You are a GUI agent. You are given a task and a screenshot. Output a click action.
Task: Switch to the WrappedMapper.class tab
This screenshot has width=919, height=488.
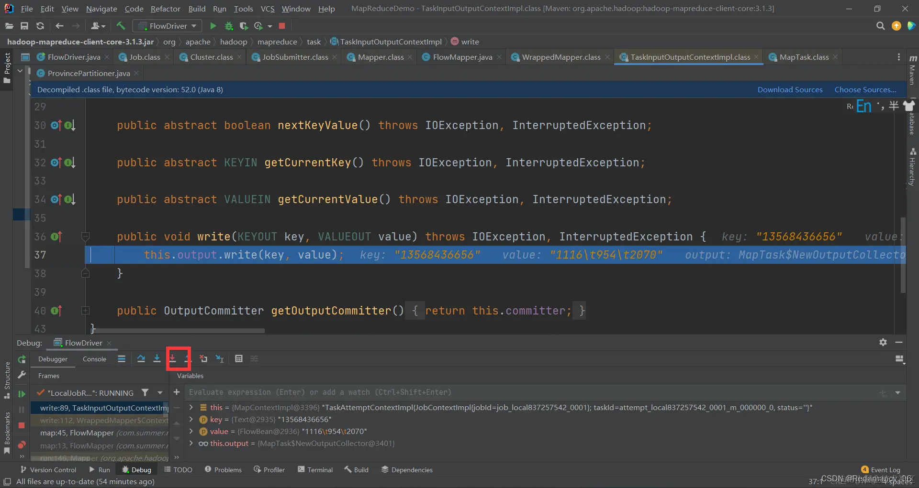561,57
